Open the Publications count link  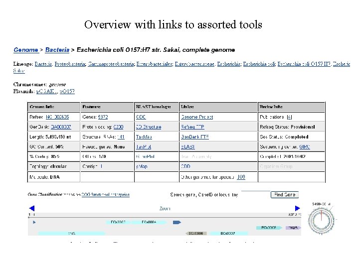pyautogui.click(x=289, y=117)
